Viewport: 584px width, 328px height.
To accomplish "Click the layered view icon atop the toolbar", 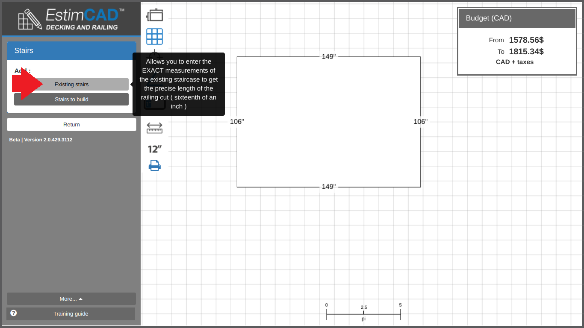I will point(154,15).
